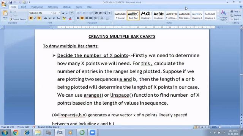Align the paragraph to the right

86,18
